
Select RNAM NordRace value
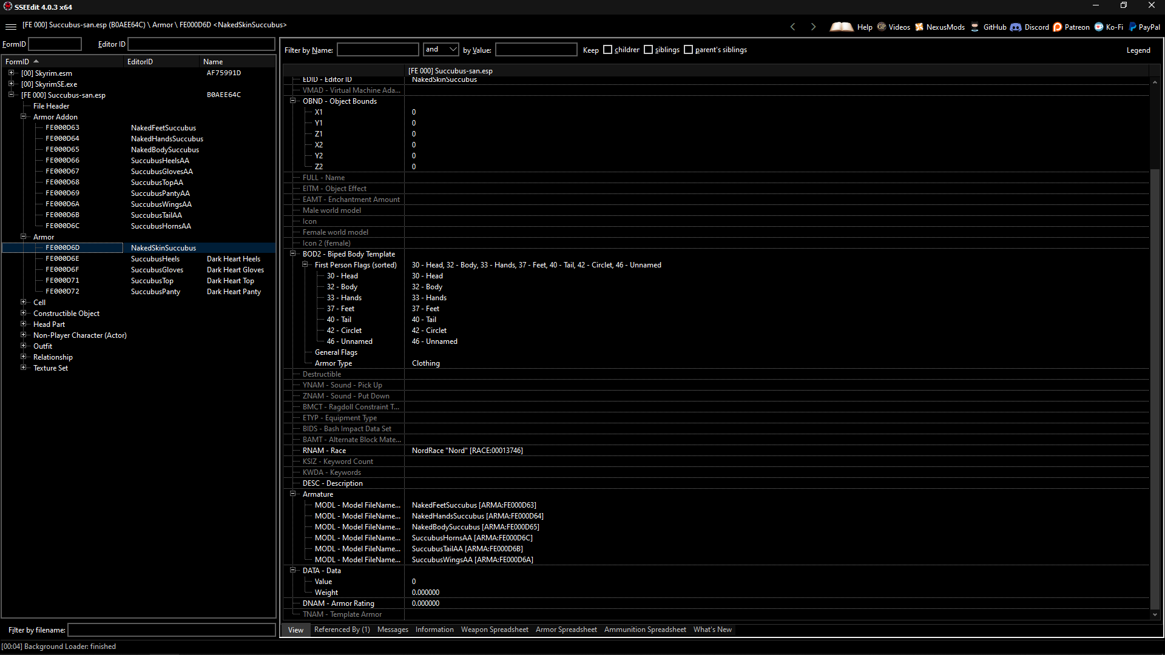[467, 451]
